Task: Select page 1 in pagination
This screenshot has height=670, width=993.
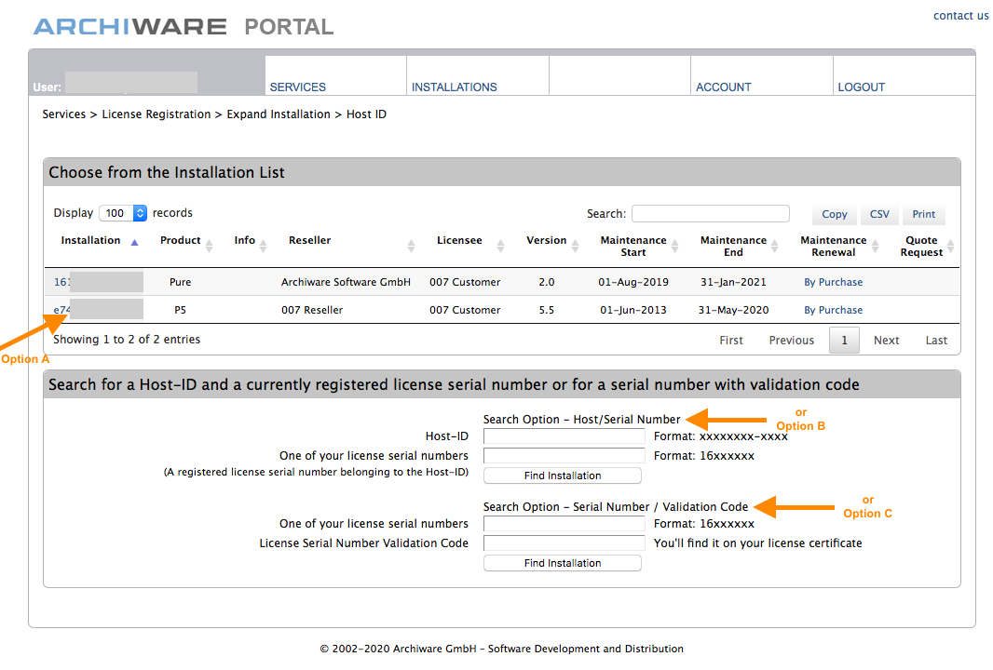Action: 844,341
